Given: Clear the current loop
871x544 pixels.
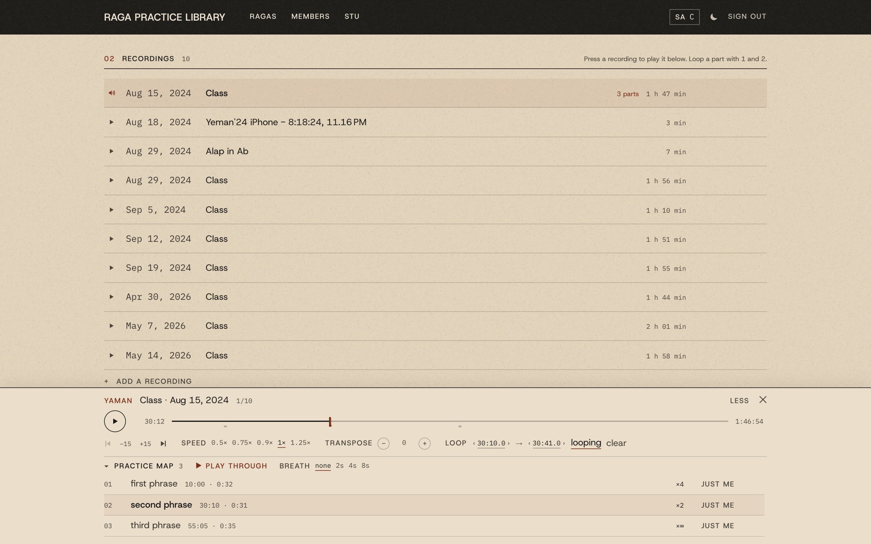Looking at the screenshot, I should (x=616, y=443).
